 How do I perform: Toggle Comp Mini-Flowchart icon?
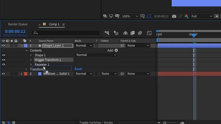(107, 33)
